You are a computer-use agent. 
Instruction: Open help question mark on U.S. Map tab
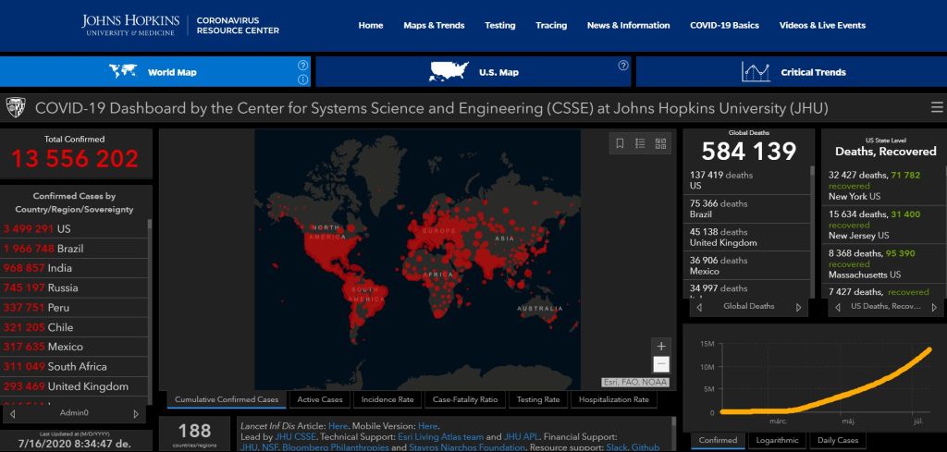coord(623,66)
